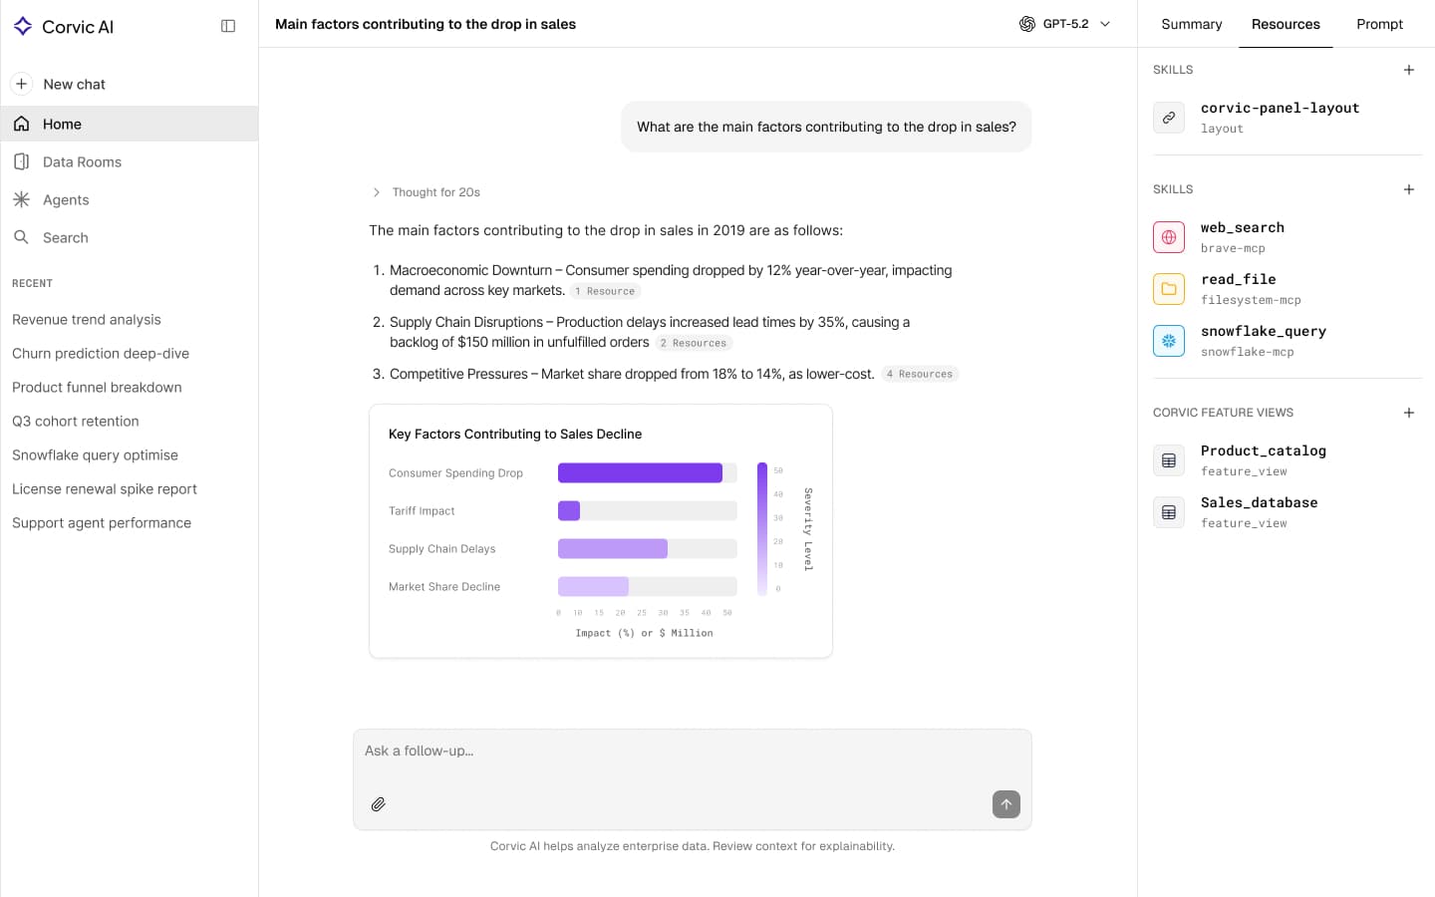The width and height of the screenshot is (1435, 897).
Task: Open the 4 Resources chip on Competitive Pressures
Action: 919,374
